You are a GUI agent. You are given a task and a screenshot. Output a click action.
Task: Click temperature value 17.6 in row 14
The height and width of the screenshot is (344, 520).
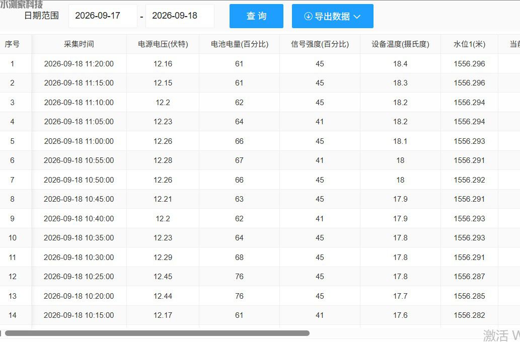click(400, 315)
